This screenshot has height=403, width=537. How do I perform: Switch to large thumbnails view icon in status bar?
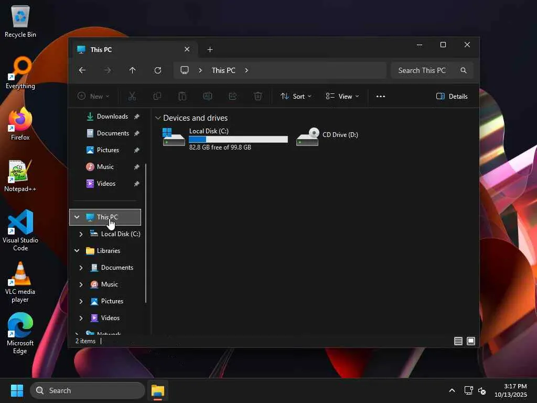(x=471, y=341)
